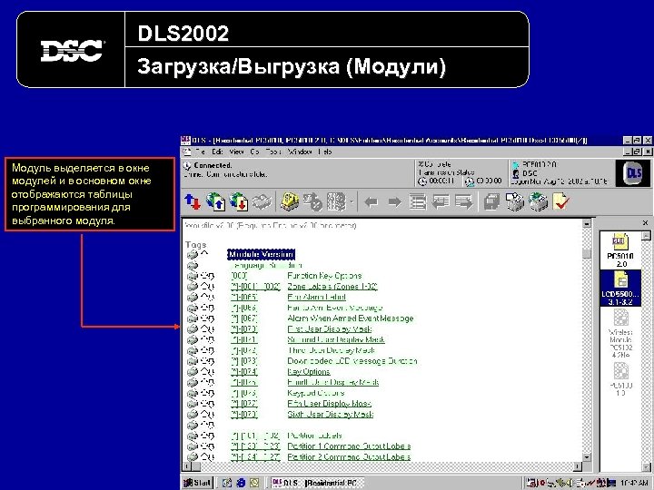Screen dimensions: 654x490
Task: Open the Key Options link
Action: point(309,372)
